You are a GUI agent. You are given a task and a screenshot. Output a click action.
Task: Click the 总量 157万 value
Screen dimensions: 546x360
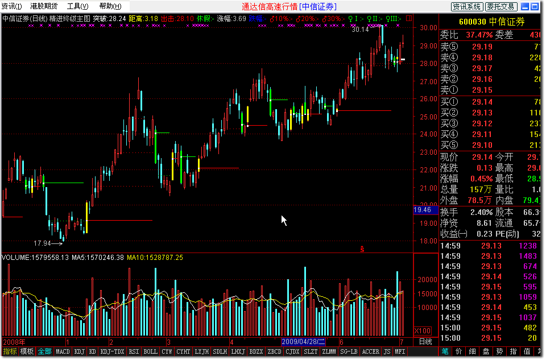point(481,189)
